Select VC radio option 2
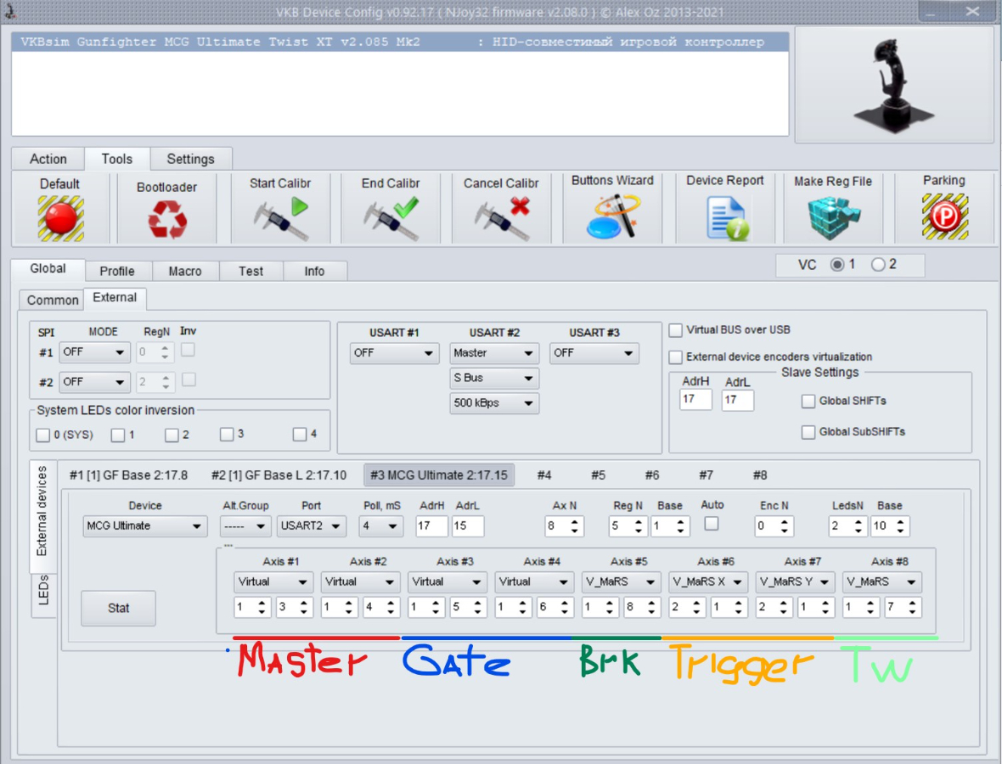 878,265
